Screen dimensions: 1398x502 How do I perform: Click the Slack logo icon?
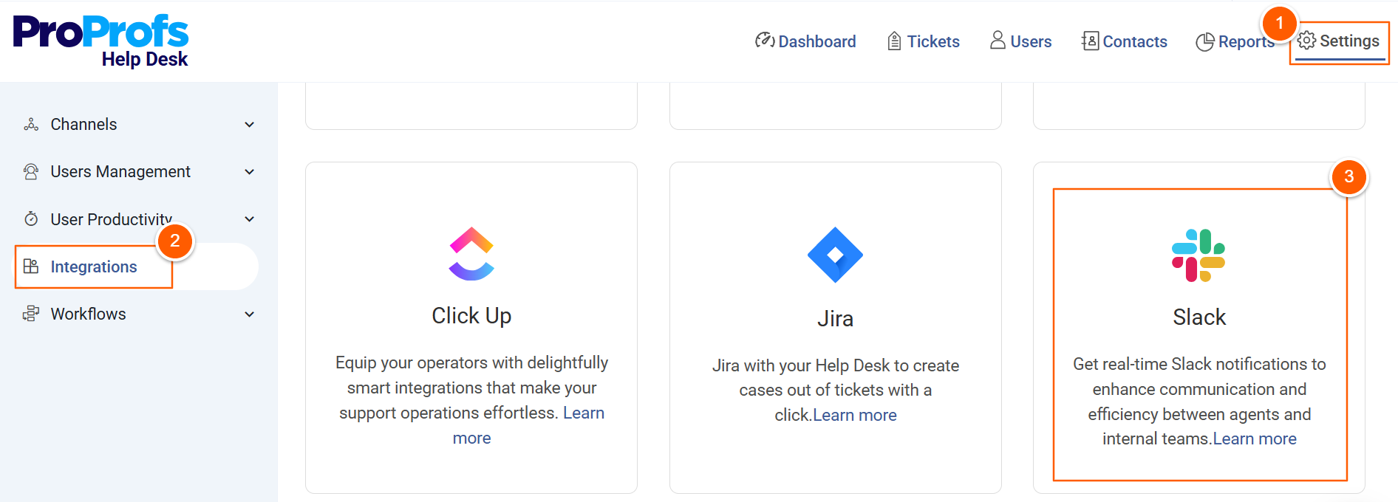click(x=1198, y=255)
